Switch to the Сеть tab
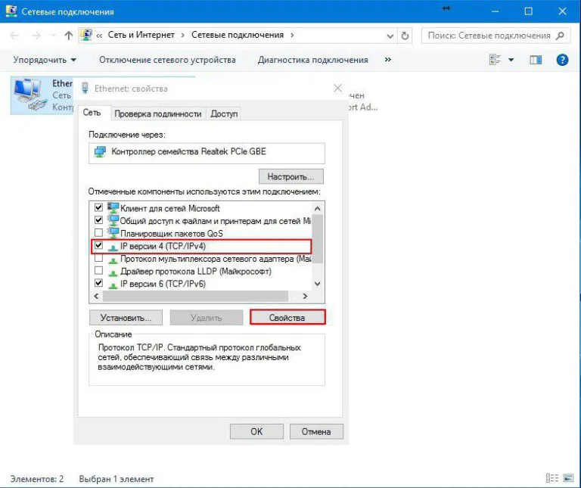581x488 pixels. (x=92, y=113)
